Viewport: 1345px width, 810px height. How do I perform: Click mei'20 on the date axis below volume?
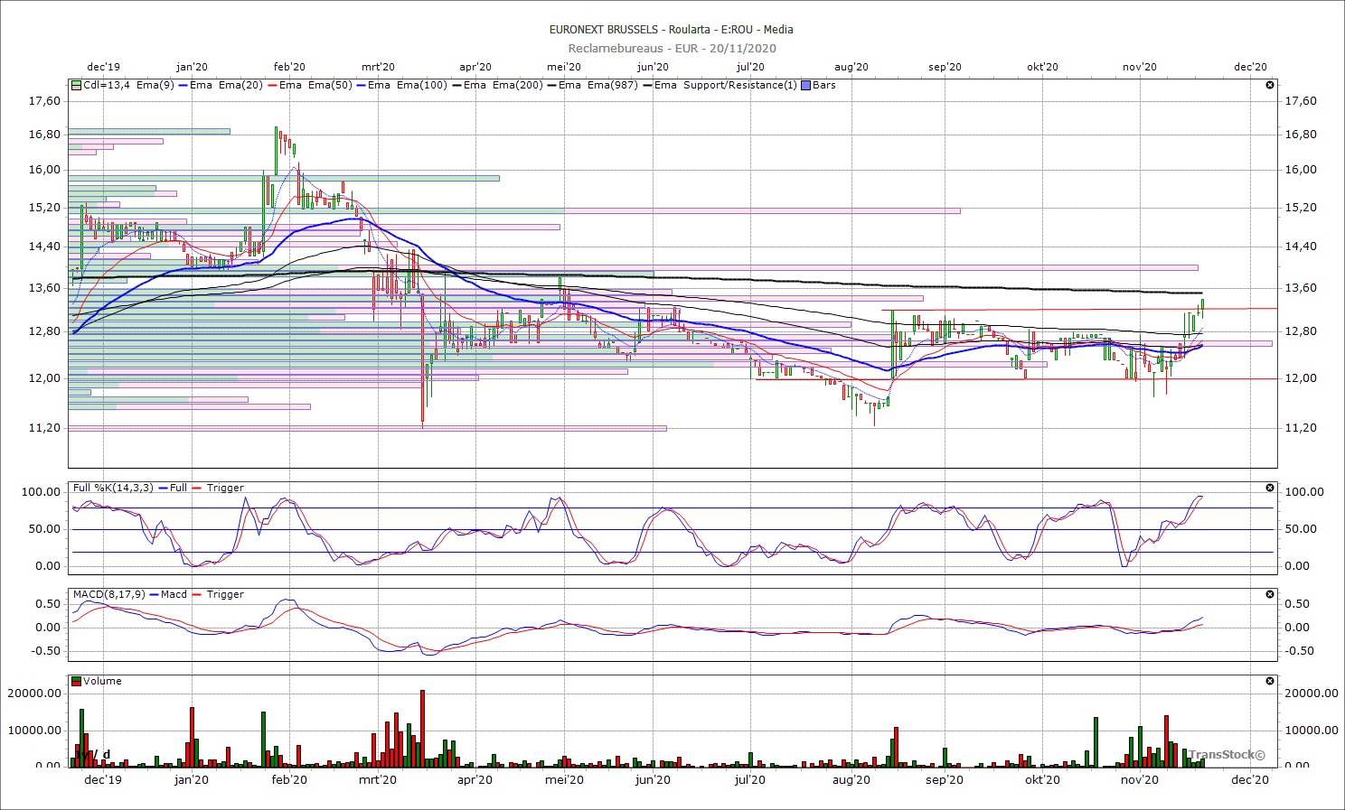pyautogui.click(x=564, y=779)
